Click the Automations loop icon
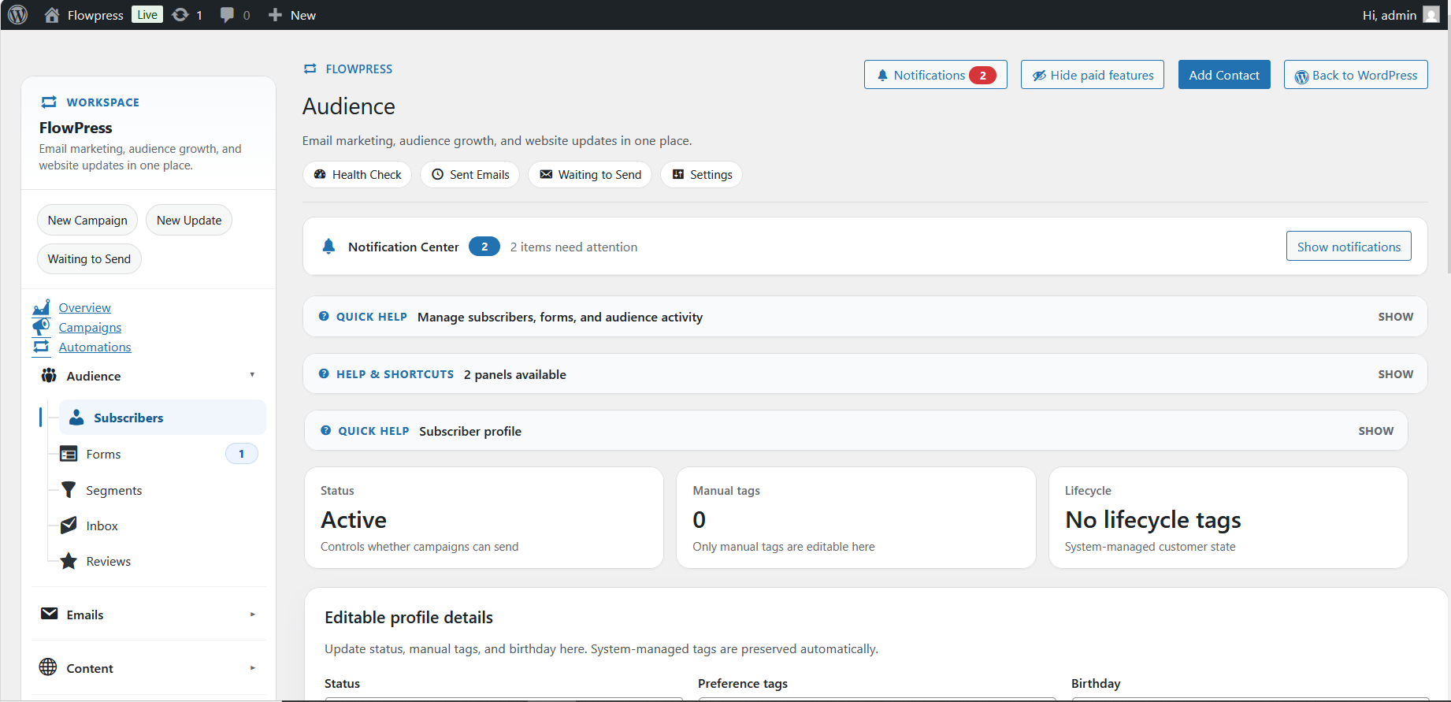 coord(41,347)
